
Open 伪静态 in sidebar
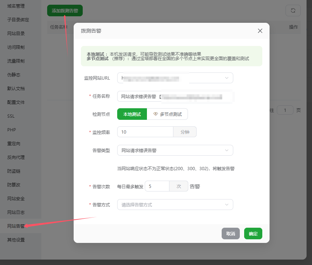coord(14,75)
